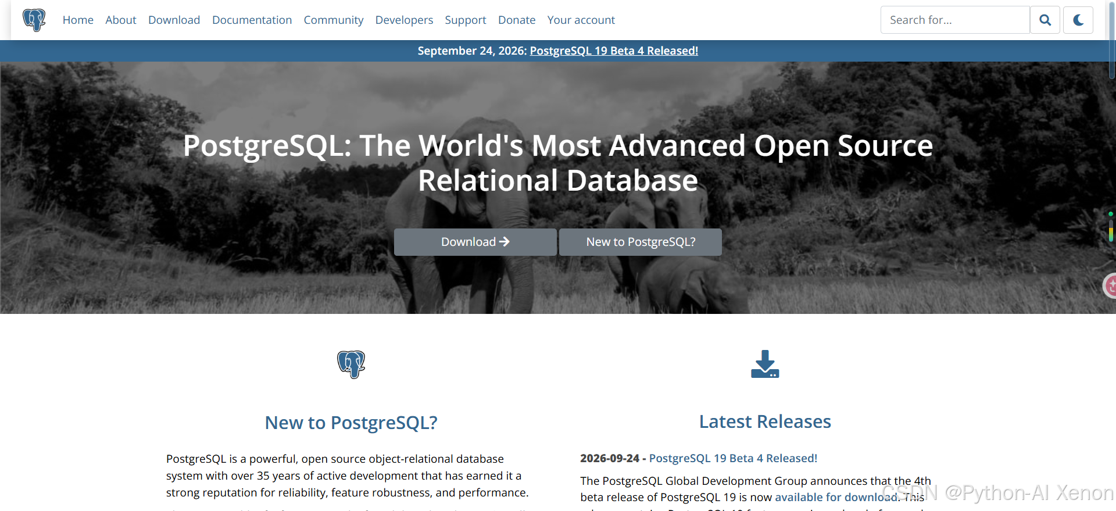Open the New to PostgreSQL? heading link

351,423
